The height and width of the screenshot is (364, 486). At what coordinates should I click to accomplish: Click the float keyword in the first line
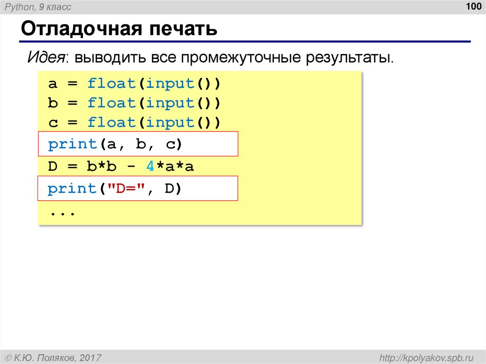point(110,83)
